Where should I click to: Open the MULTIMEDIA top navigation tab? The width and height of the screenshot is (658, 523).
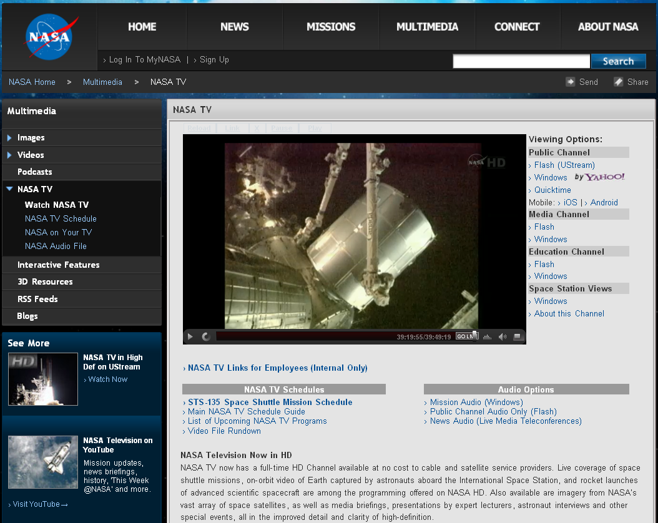(x=427, y=27)
